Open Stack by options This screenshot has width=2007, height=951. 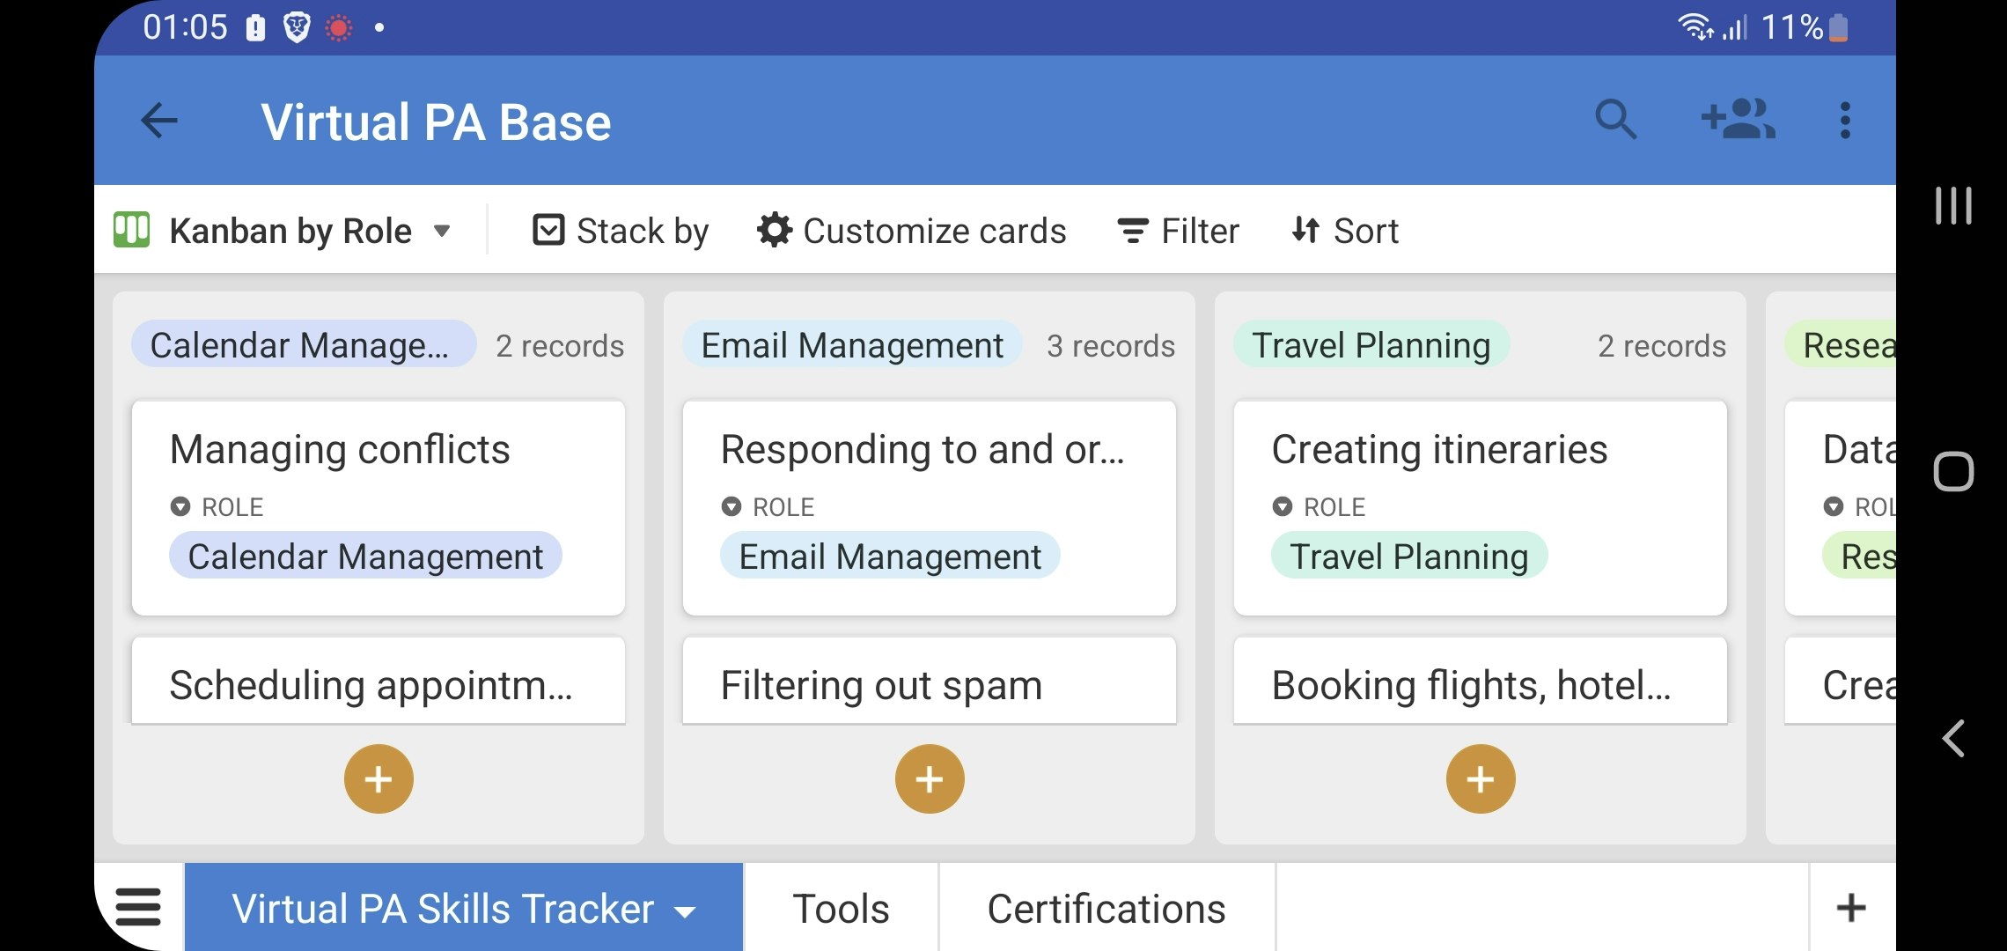pyautogui.click(x=621, y=231)
